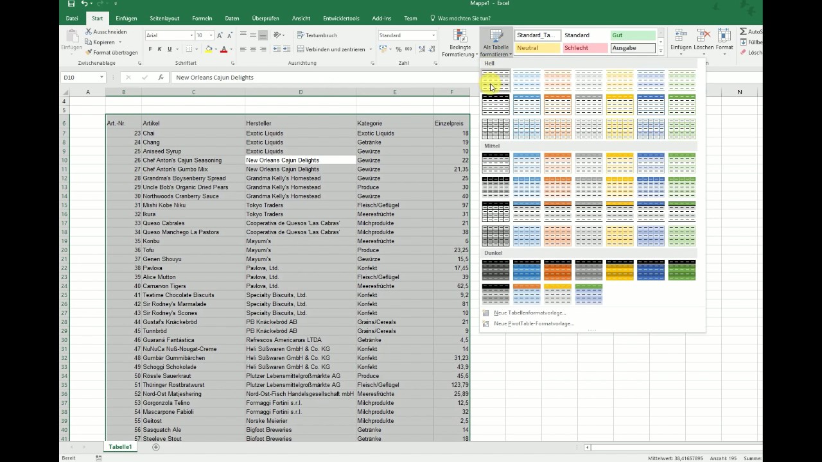822x462 pixels.
Task: Apply the green Gut cell style
Action: [x=633, y=35]
